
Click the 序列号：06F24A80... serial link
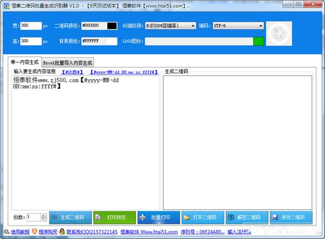coord(203,232)
